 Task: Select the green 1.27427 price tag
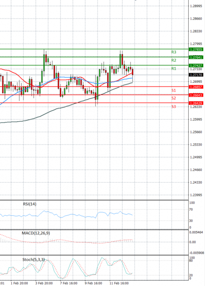[x=196, y=66]
